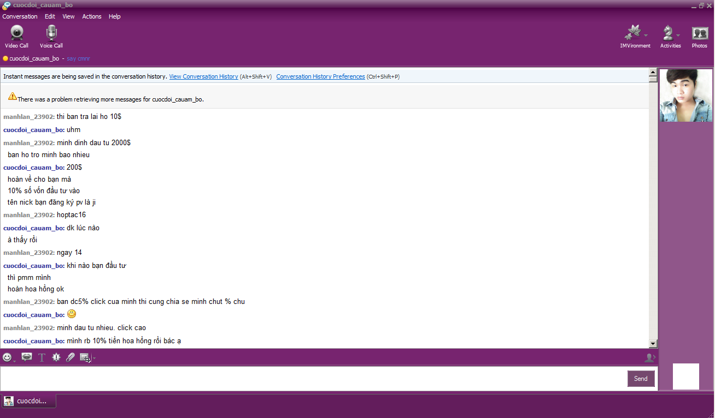The image size is (715, 418).
Task: Open the emoticons picker
Action: (7, 357)
